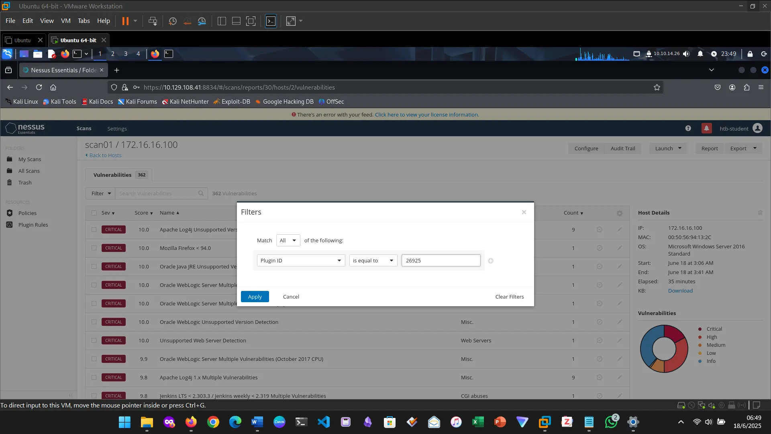771x434 pixels.
Task: Check the Mozilla Firefox < 94.0 row checkbox
Action: tap(94, 248)
